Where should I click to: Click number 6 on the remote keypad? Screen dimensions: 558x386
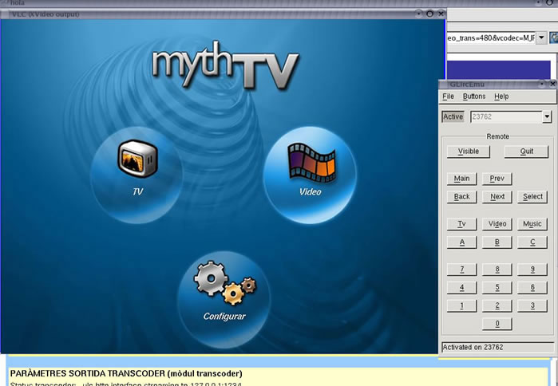(x=532, y=288)
